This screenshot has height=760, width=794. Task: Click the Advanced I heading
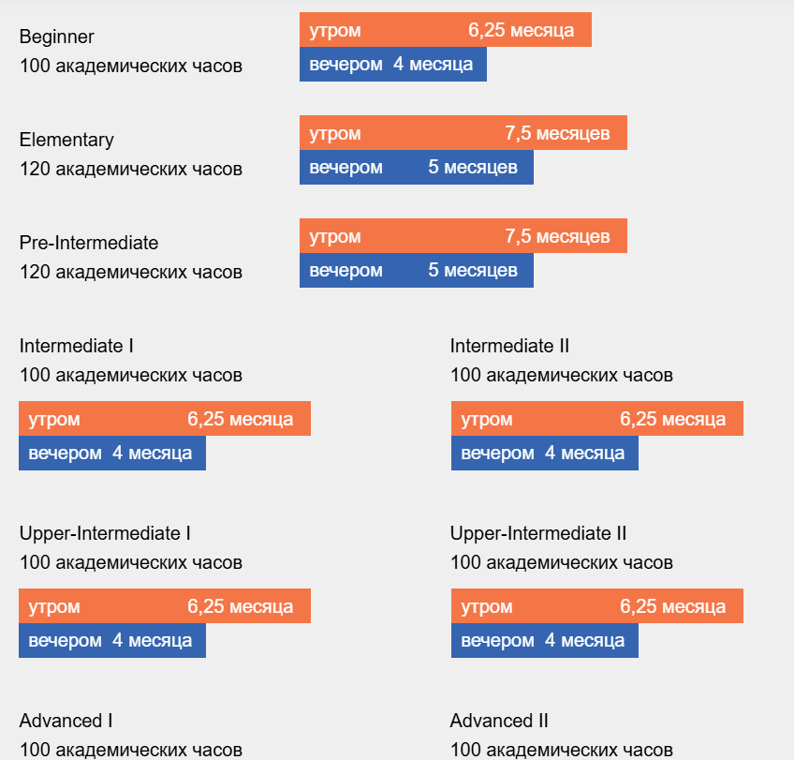(66, 721)
